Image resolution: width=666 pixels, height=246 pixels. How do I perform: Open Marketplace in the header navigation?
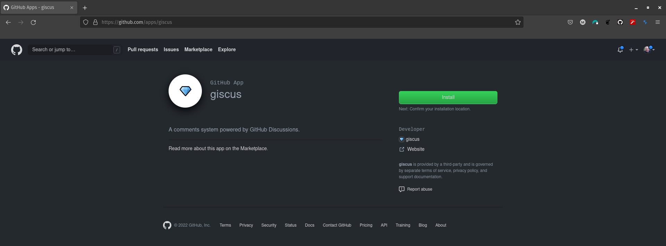click(x=198, y=49)
